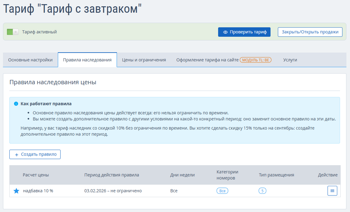Click the Создать правило button
The image size is (350, 212).
(35, 155)
